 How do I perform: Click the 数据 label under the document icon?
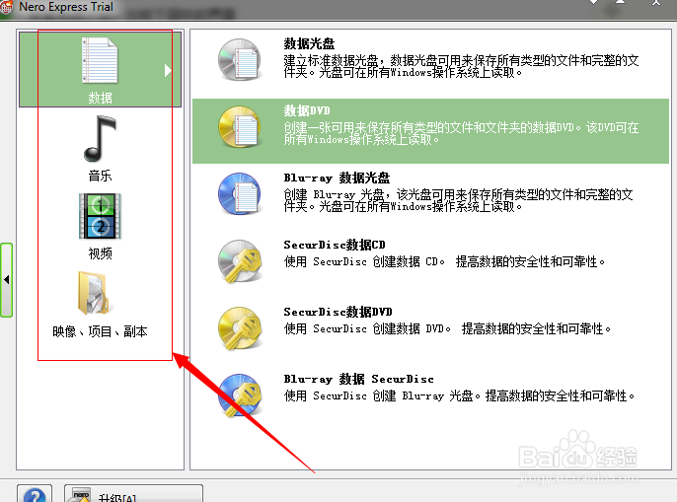pos(100,98)
